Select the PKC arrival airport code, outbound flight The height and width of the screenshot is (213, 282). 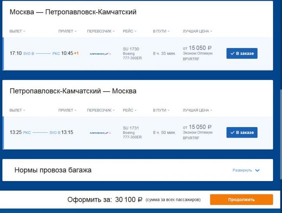56,54
